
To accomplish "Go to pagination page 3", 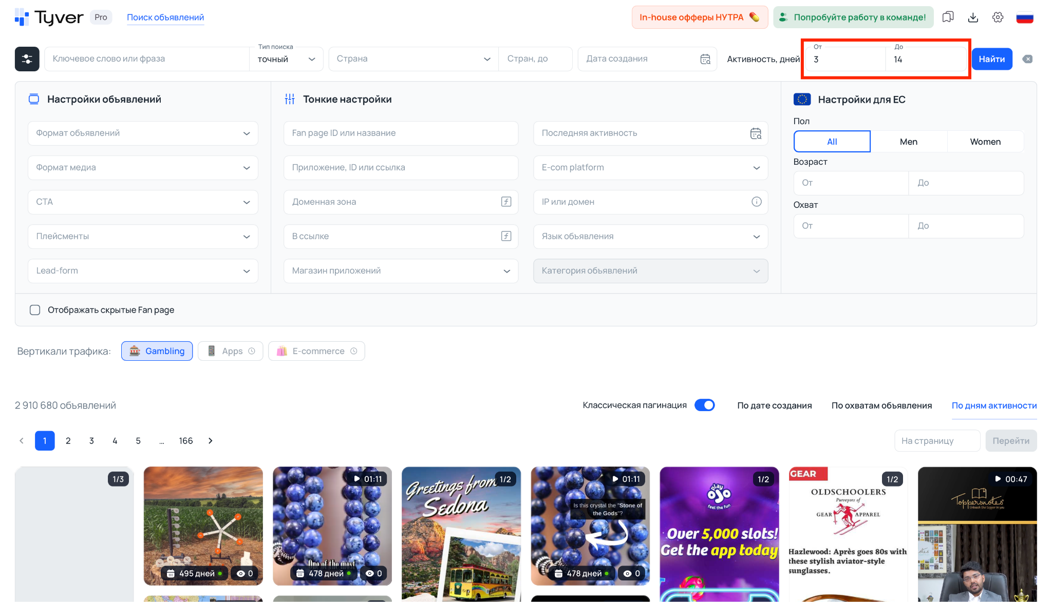I will tap(91, 441).
